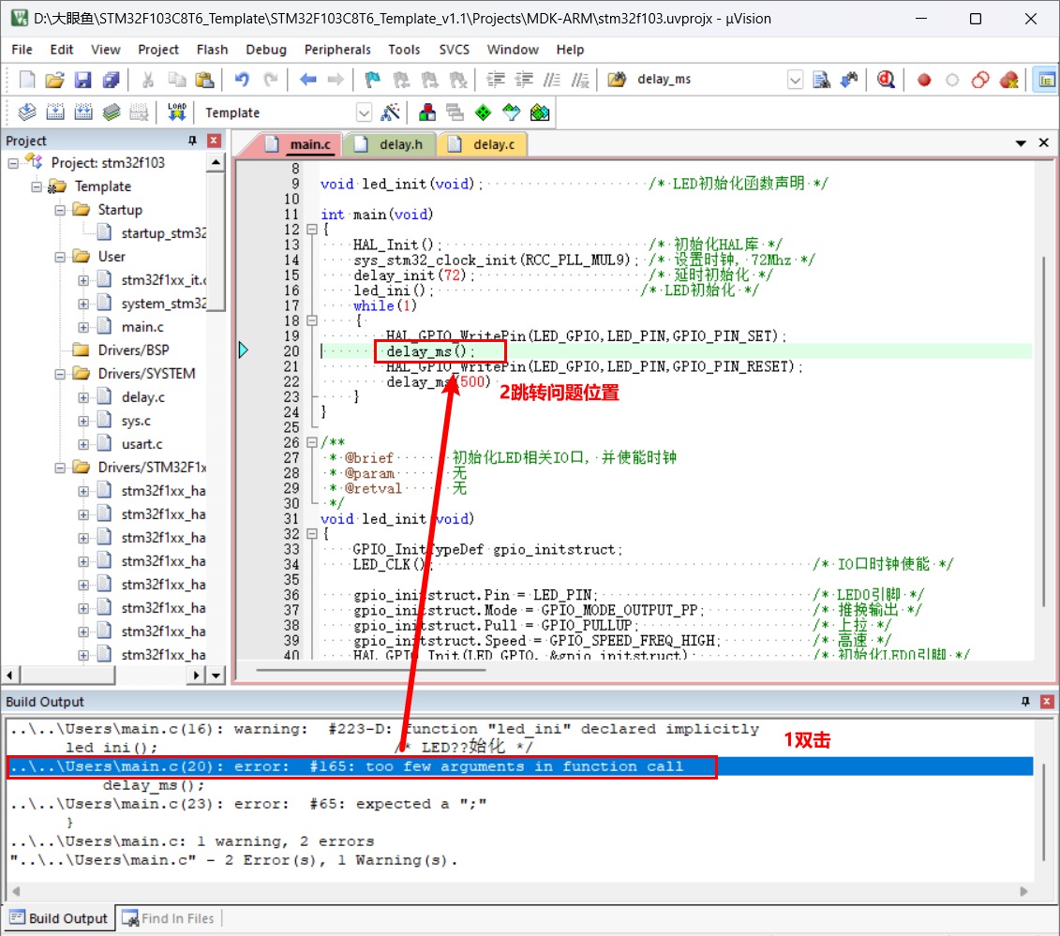Collapse the Drivers/SYSTEM folder node
Screen dimensions: 1060x936
(x=60, y=374)
